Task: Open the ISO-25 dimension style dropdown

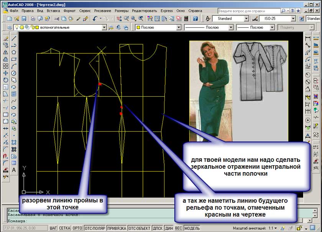Action: tap(293, 18)
